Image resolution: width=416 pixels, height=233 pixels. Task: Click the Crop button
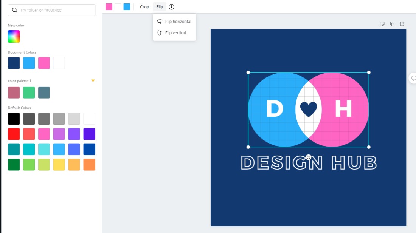click(x=144, y=7)
